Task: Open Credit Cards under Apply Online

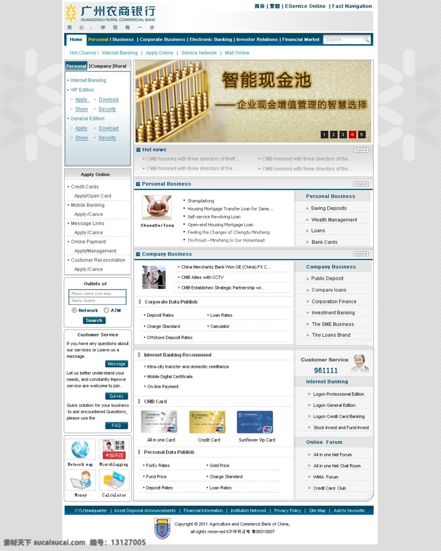Action: [x=85, y=187]
